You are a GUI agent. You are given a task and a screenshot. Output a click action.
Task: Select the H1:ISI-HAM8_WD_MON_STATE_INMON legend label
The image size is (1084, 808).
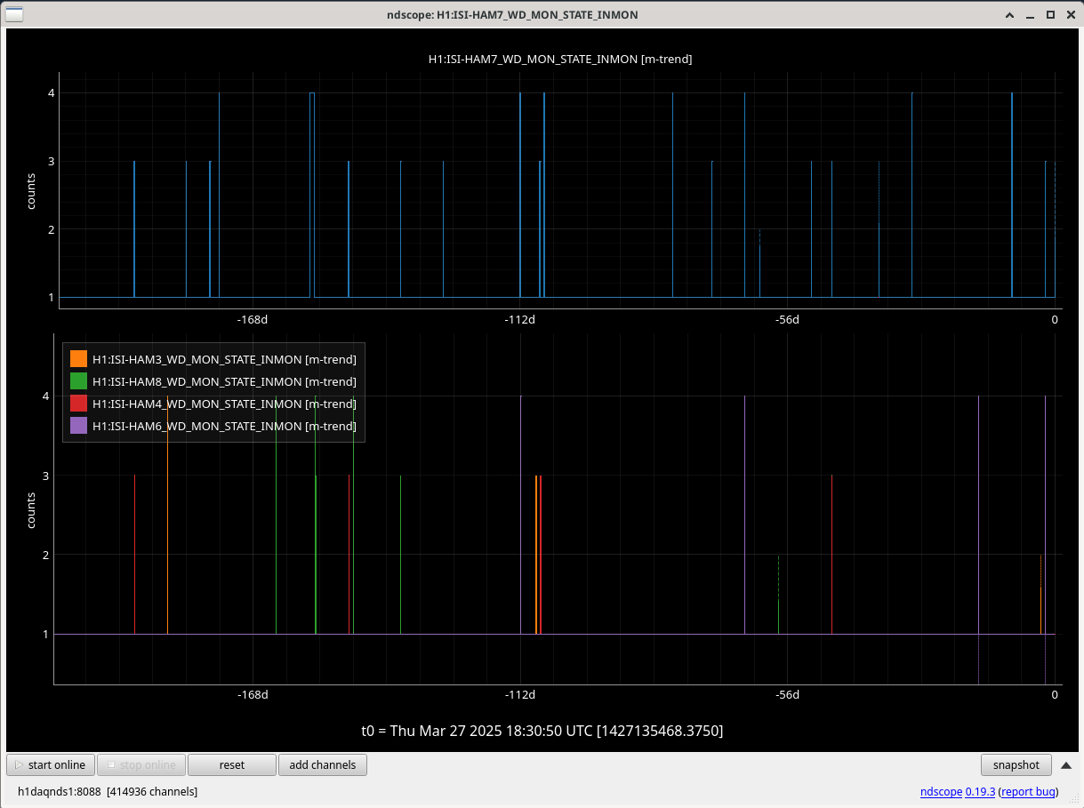tap(224, 381)
